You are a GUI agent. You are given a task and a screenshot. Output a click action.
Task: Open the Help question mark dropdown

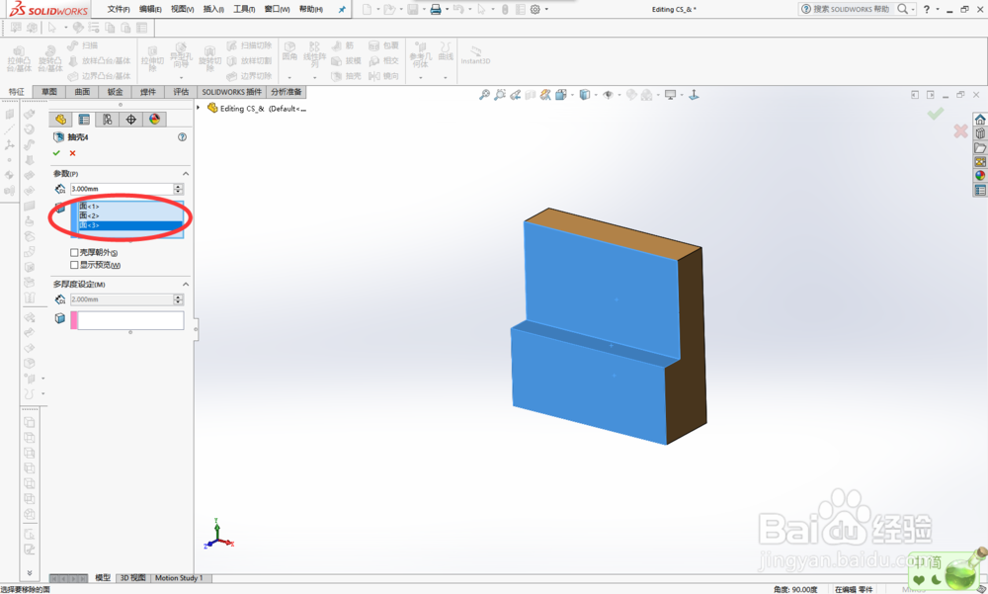[938, 10]
